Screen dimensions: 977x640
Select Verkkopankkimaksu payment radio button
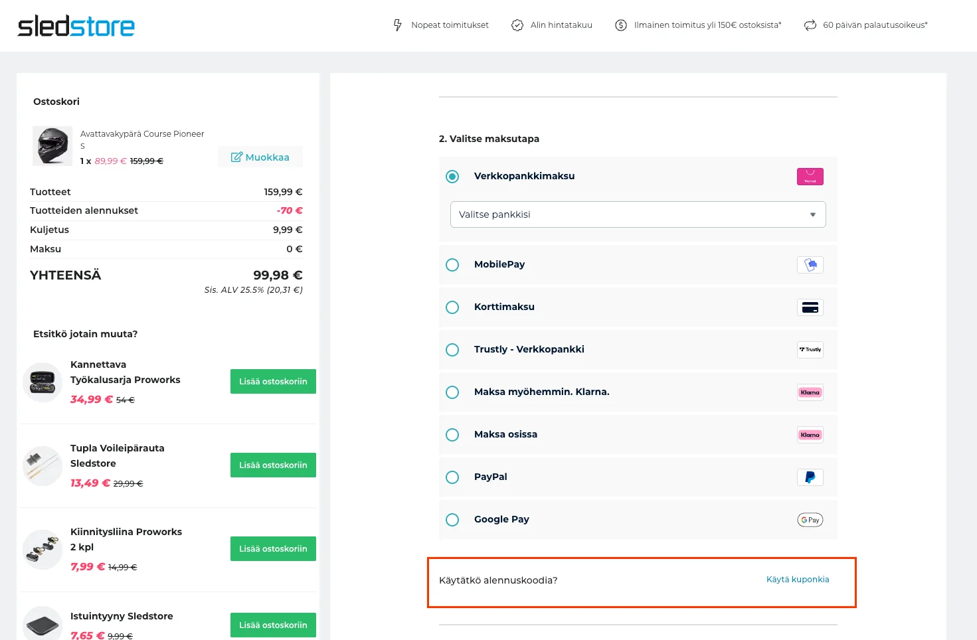(x=452, y=177)
